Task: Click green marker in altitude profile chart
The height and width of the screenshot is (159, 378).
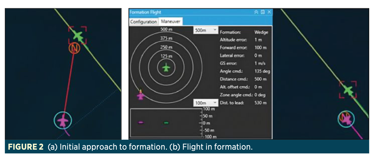Action: [x=166, y=123]
